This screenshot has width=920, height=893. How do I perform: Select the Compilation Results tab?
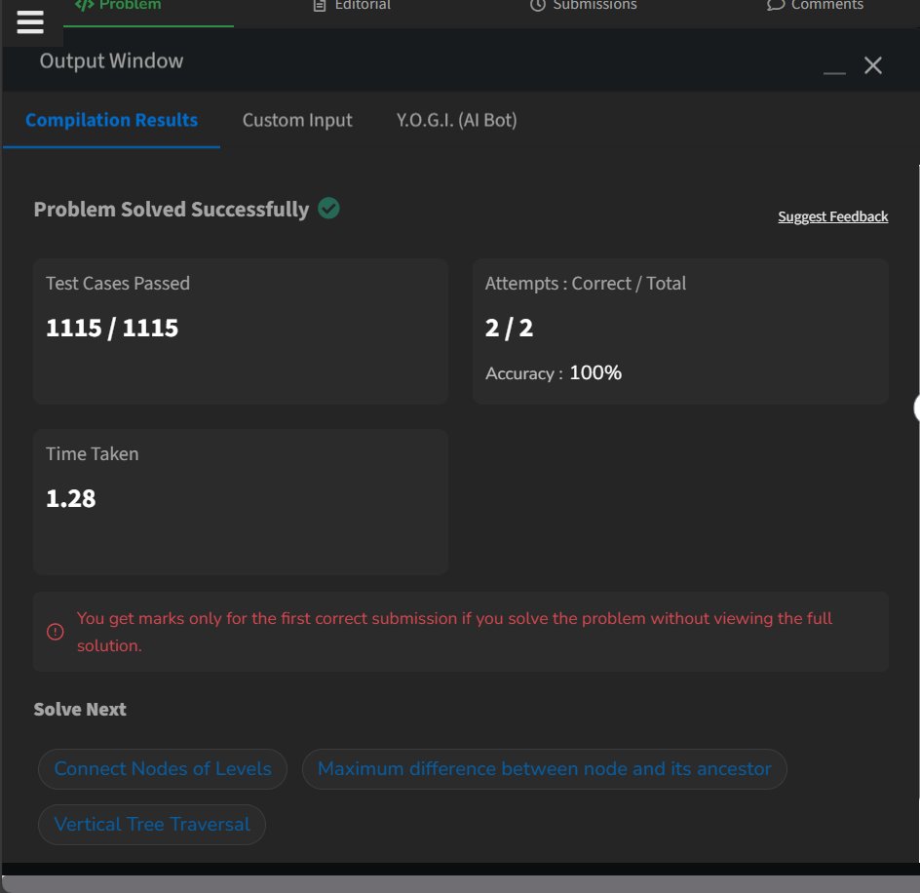click(x=111, y=120)
